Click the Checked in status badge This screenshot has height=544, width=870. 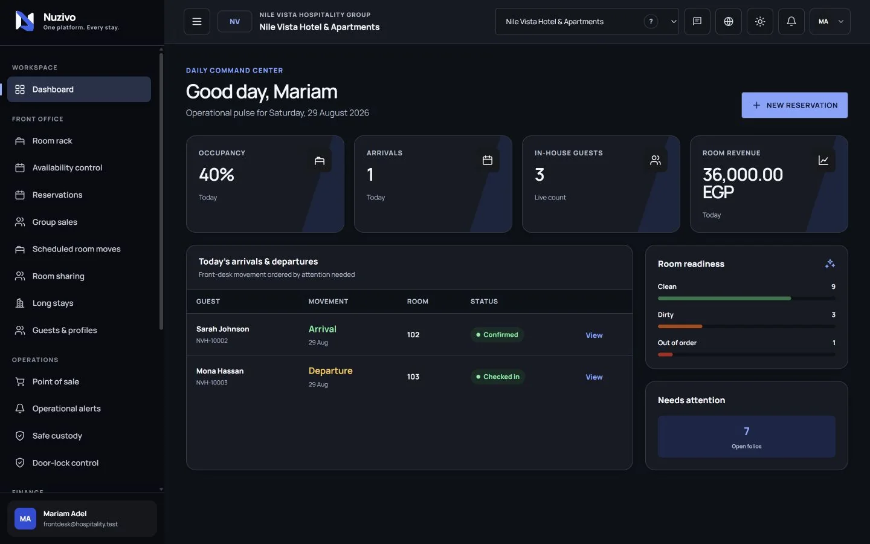point(498,377)
